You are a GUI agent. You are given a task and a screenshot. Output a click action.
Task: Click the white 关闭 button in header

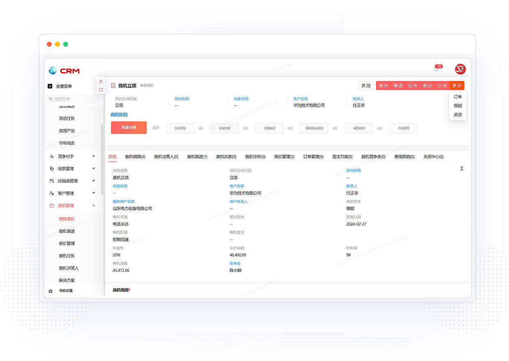click(366, 86)
